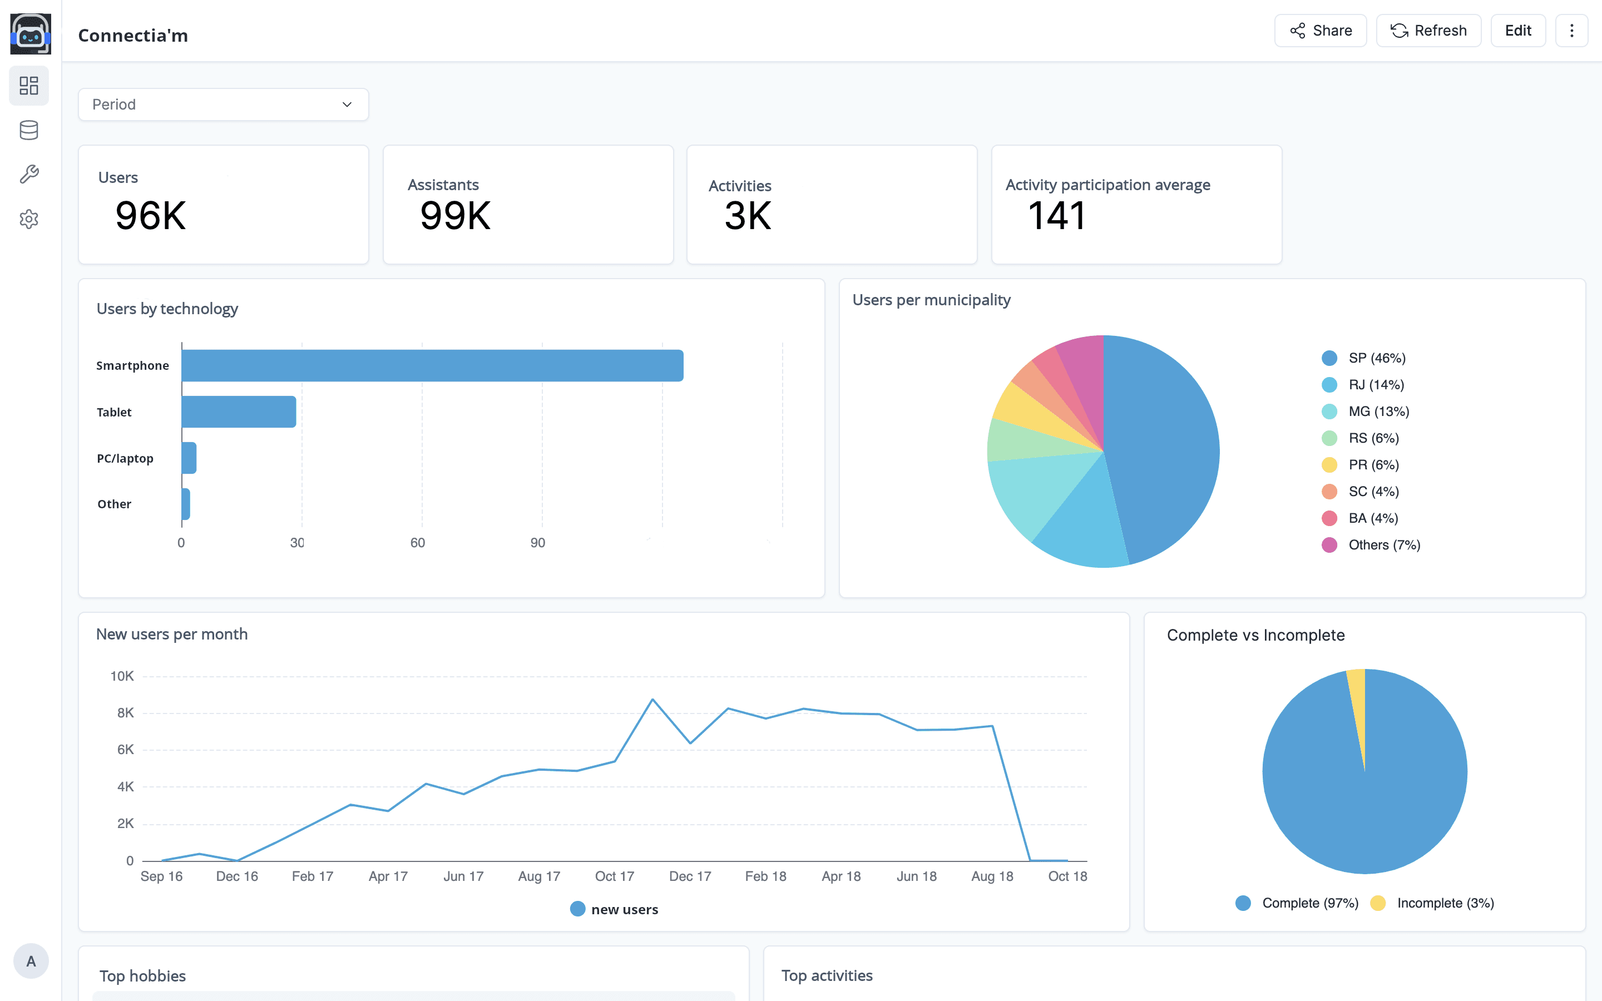This screenshot has height=1001, width=1602.
Task: Click the Dec 17 axis label
Action: pos(690,876)
